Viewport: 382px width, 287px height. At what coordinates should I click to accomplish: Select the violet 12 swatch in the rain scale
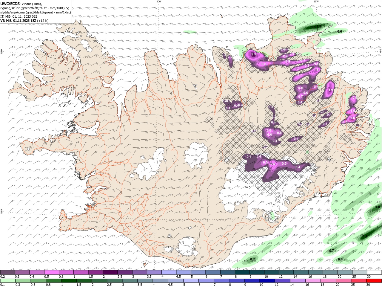pyautogui.click(x=282, y=281)
